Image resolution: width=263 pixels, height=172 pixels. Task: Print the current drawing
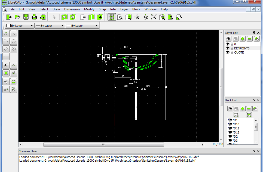point(34,17)
